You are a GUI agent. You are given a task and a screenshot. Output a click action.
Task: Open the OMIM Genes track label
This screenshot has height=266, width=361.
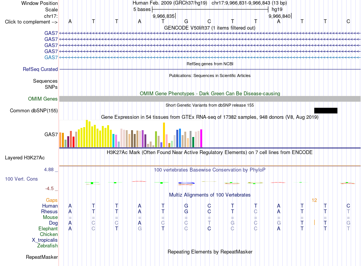pyautogui.click(x=43, y=99)
